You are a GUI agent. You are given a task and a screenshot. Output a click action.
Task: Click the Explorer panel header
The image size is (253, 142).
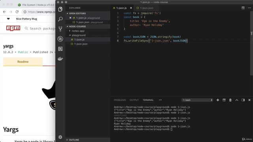point(75,8)
